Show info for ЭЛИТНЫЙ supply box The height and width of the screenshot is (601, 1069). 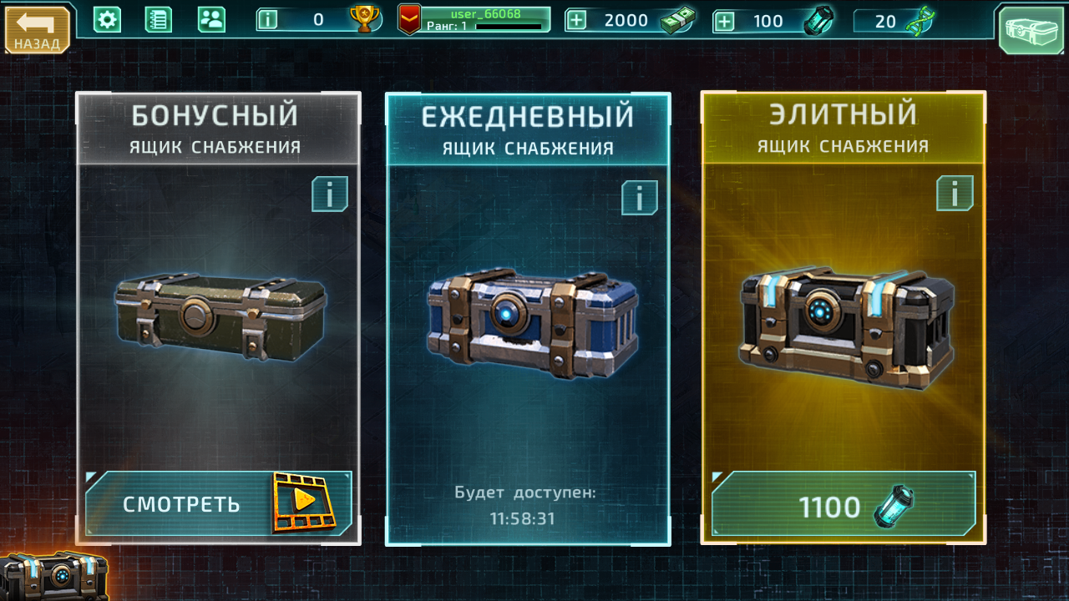coord(955,193)
